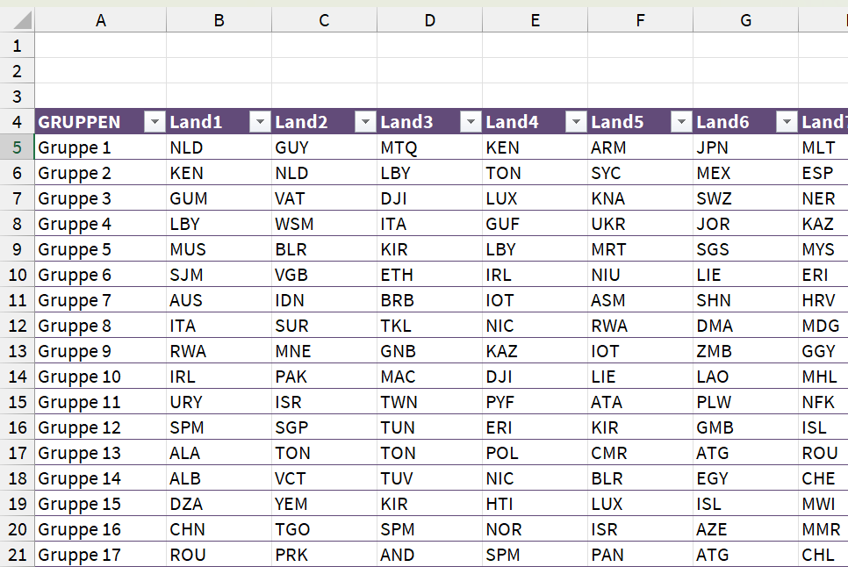Open the Land1 filter dropdown
This screenshot has width=848, height=567.
click(260, 122)
